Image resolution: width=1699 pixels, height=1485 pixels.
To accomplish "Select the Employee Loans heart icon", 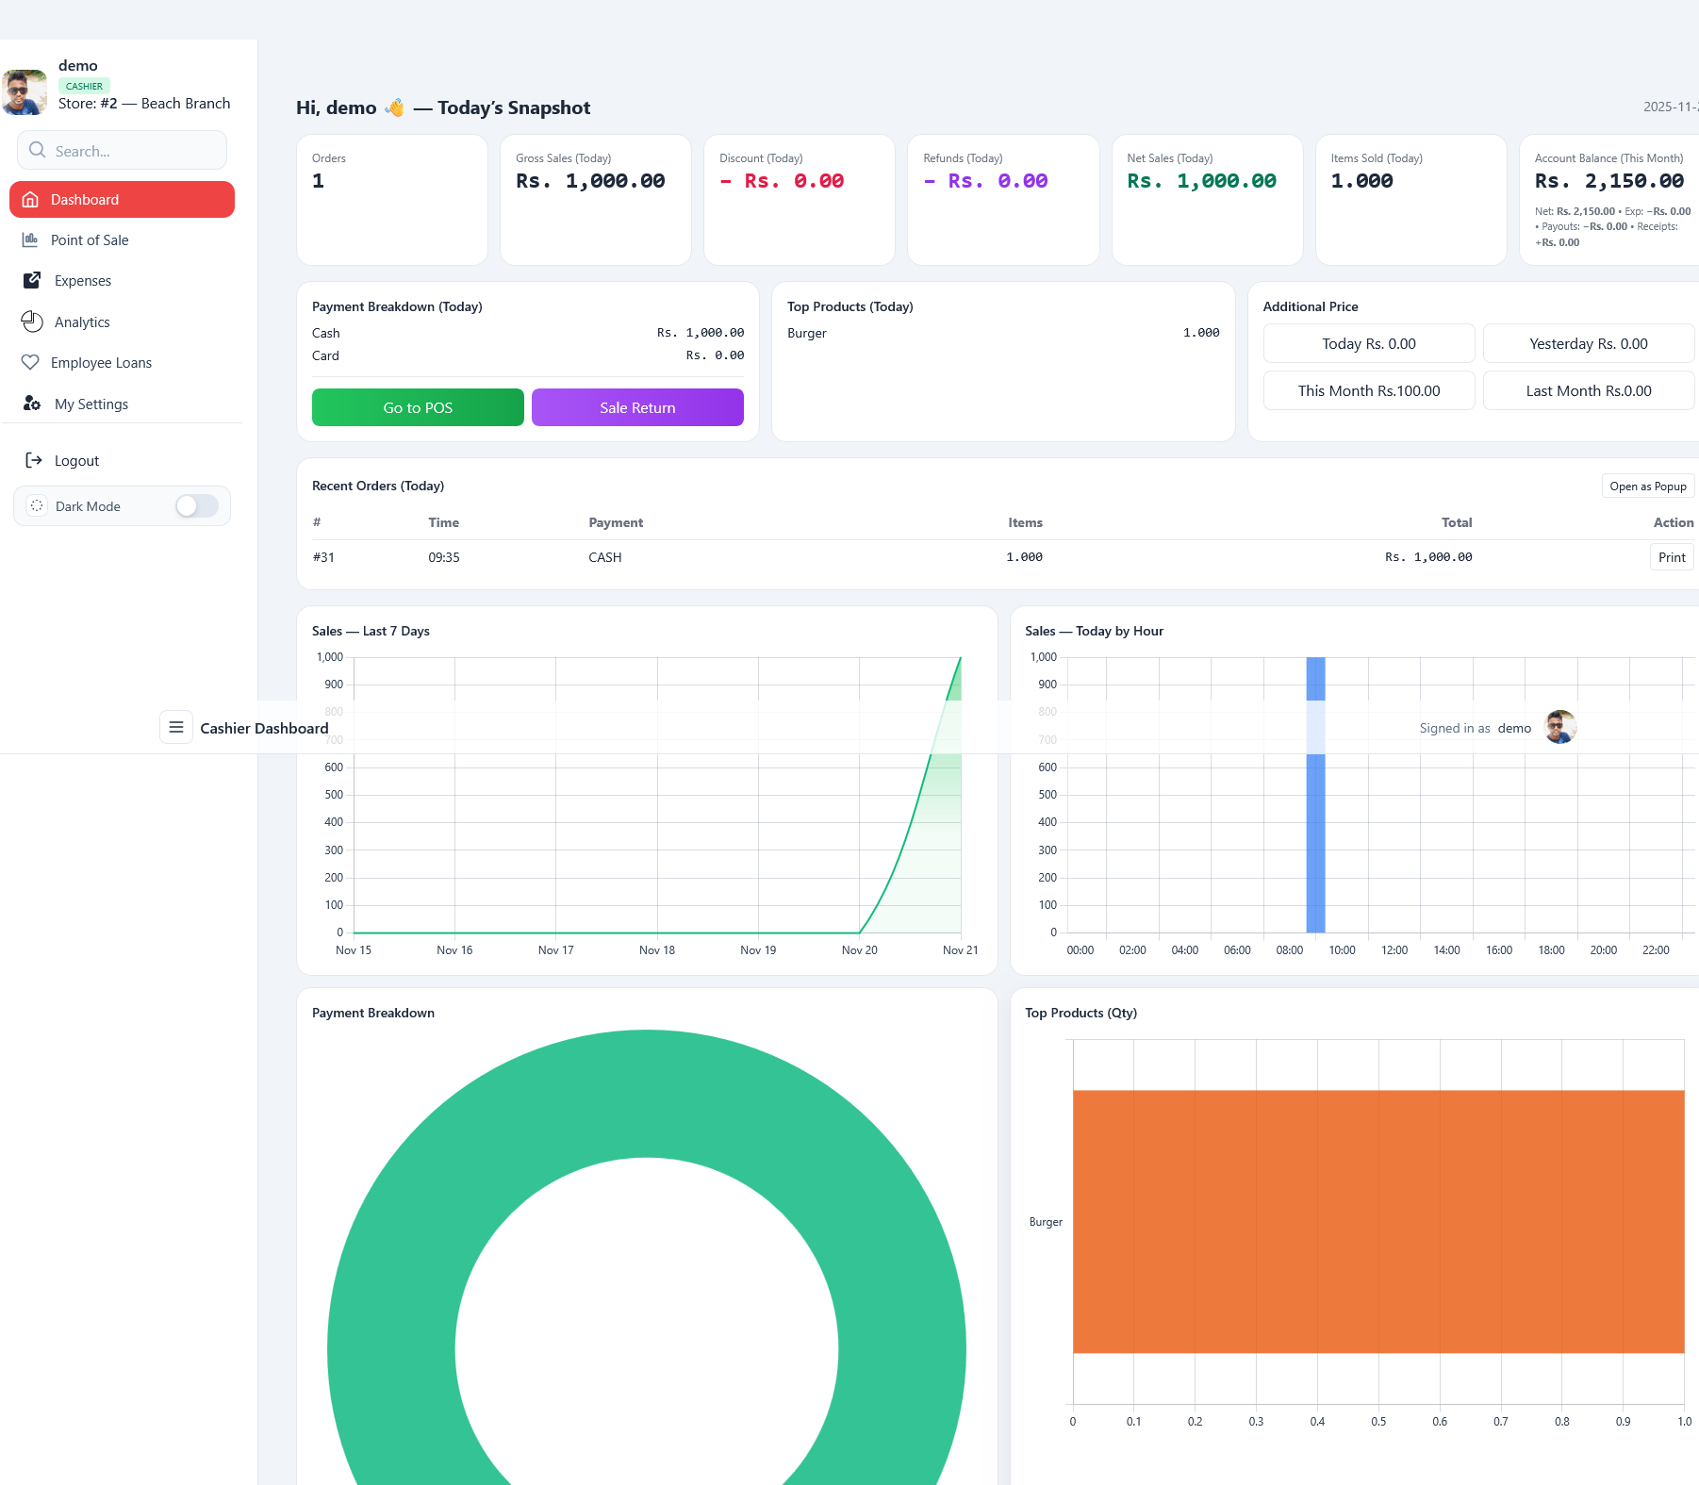I will (x=31, y=362).
